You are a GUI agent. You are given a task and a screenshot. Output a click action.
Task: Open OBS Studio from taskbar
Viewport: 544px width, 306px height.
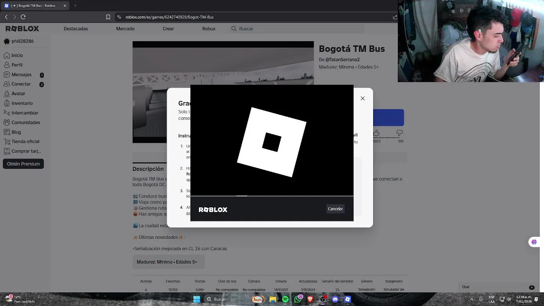coord(323,299)
